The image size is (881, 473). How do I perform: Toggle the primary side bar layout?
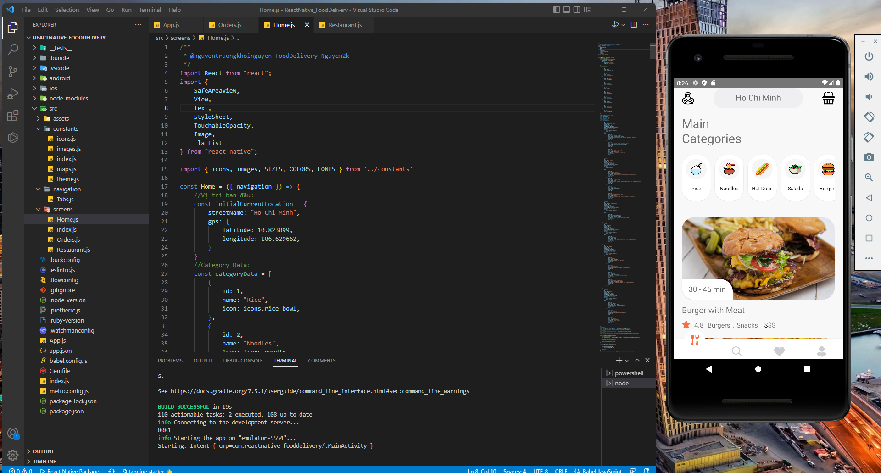[556, 10]
